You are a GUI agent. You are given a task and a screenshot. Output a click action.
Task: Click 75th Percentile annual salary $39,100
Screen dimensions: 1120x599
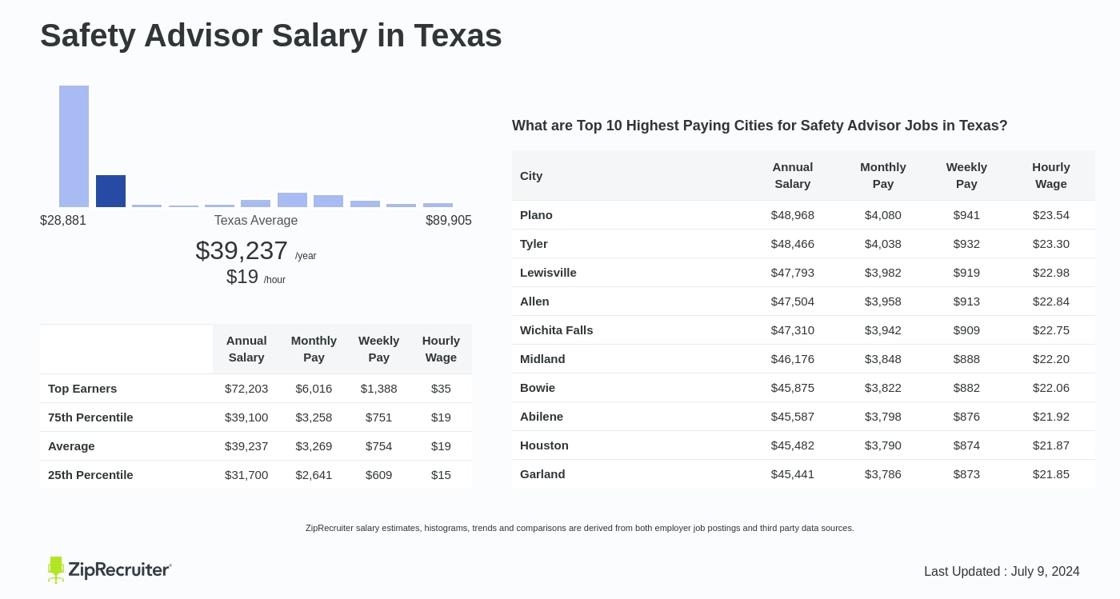pyautogui.click(x=246, y=417)
